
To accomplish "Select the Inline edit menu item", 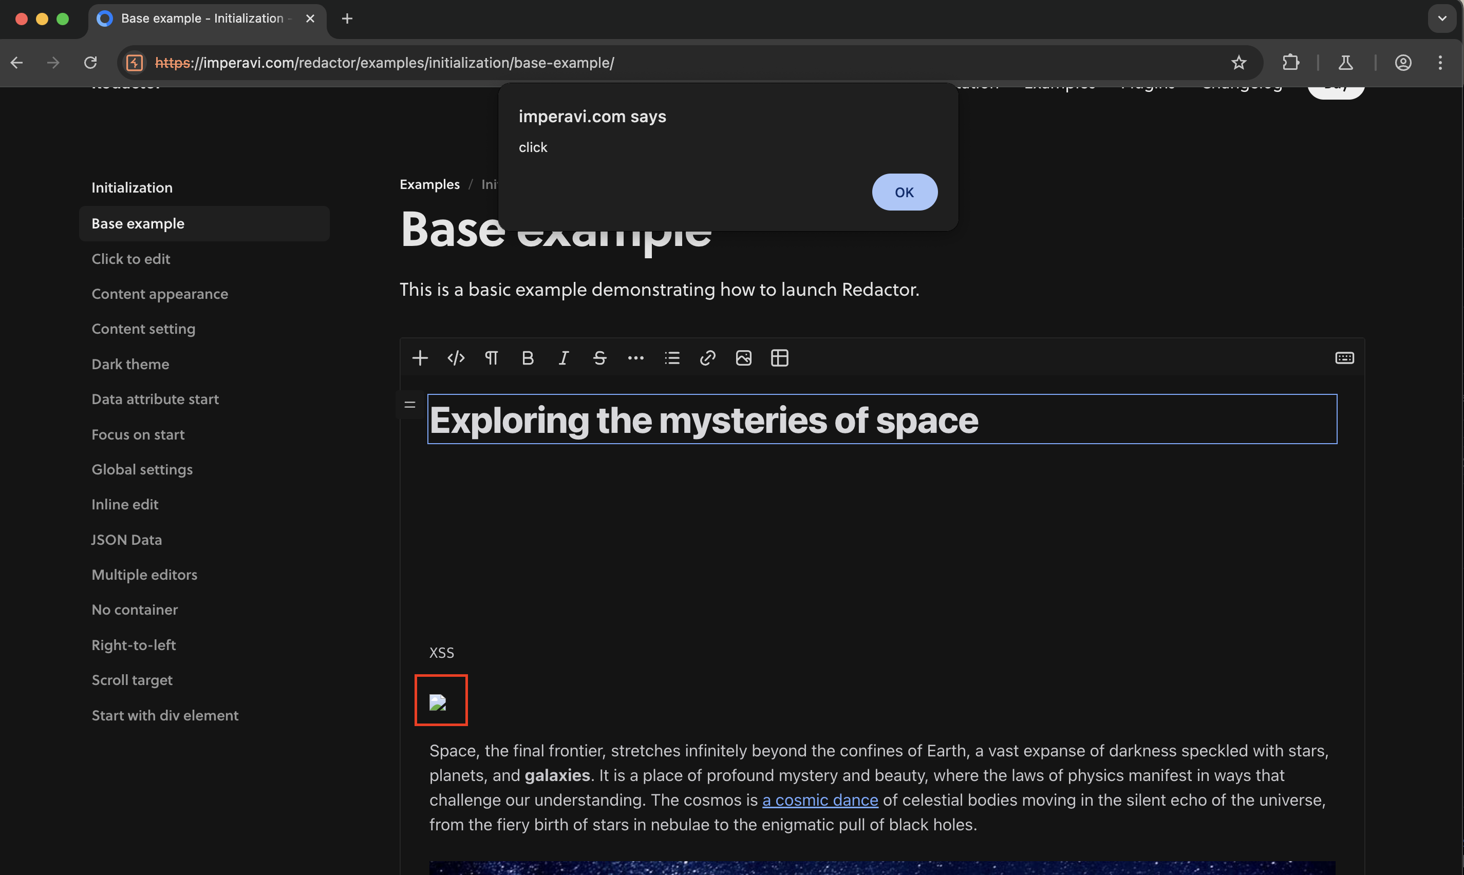I will click(124, 505).
